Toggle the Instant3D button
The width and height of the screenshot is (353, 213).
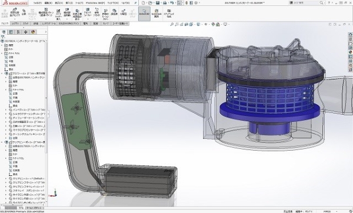click(x=144, y=14)
